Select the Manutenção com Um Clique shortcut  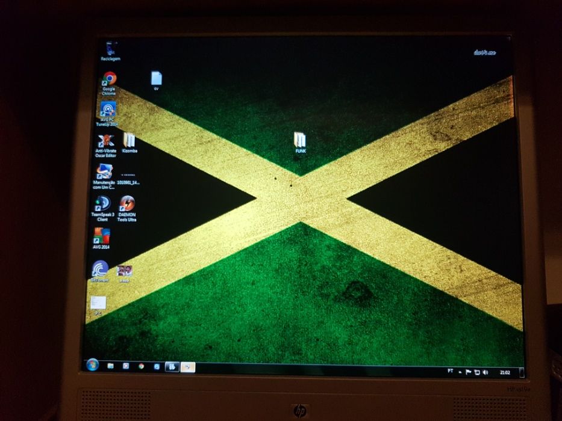pyautogui.click(x=104, y=176)
